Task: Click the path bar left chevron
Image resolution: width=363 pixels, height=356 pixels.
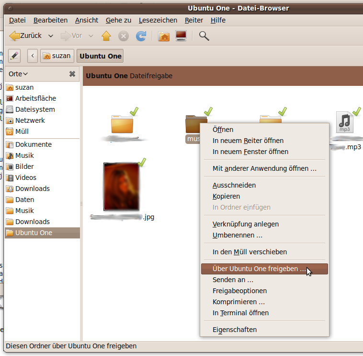Action: (x=33, y=56)
